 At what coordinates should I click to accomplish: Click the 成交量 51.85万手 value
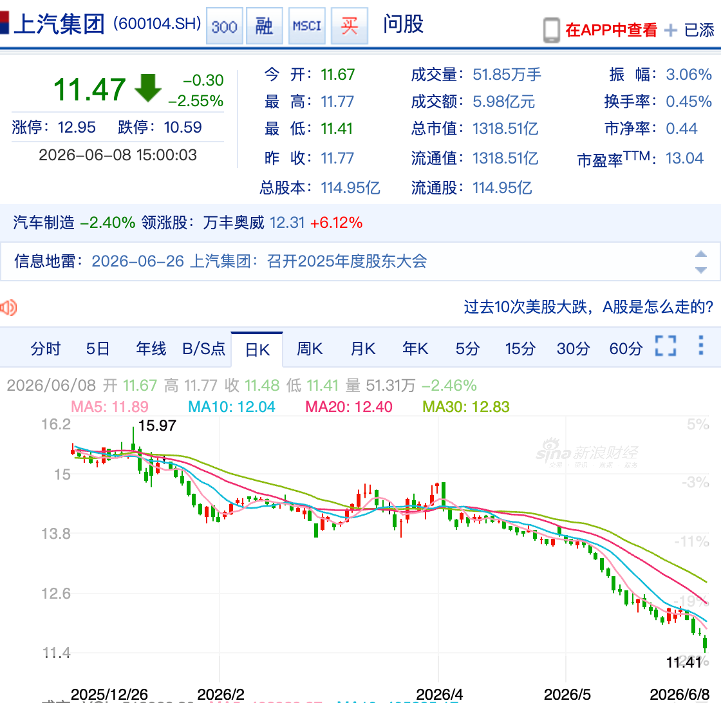pos(507,75)
